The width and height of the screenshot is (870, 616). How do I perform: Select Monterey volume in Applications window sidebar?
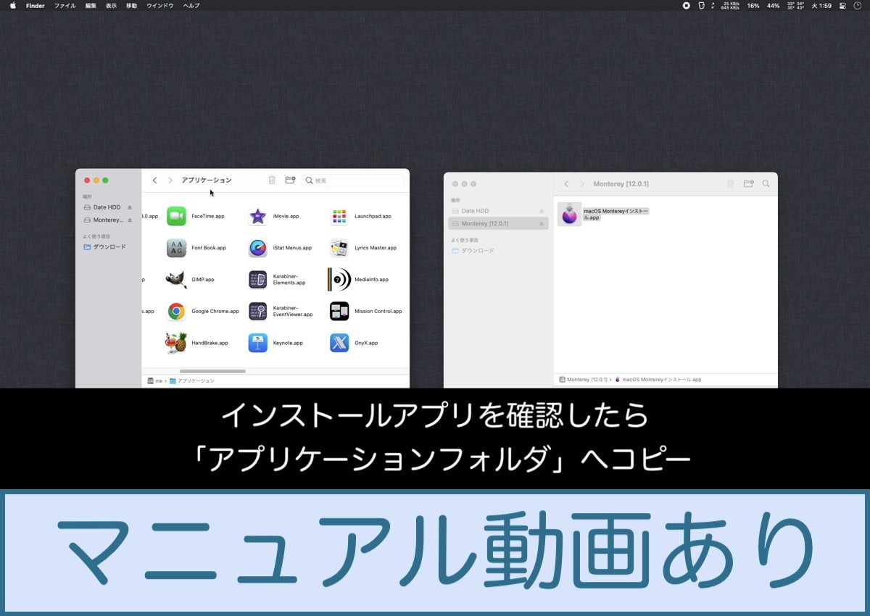(108, 220)
